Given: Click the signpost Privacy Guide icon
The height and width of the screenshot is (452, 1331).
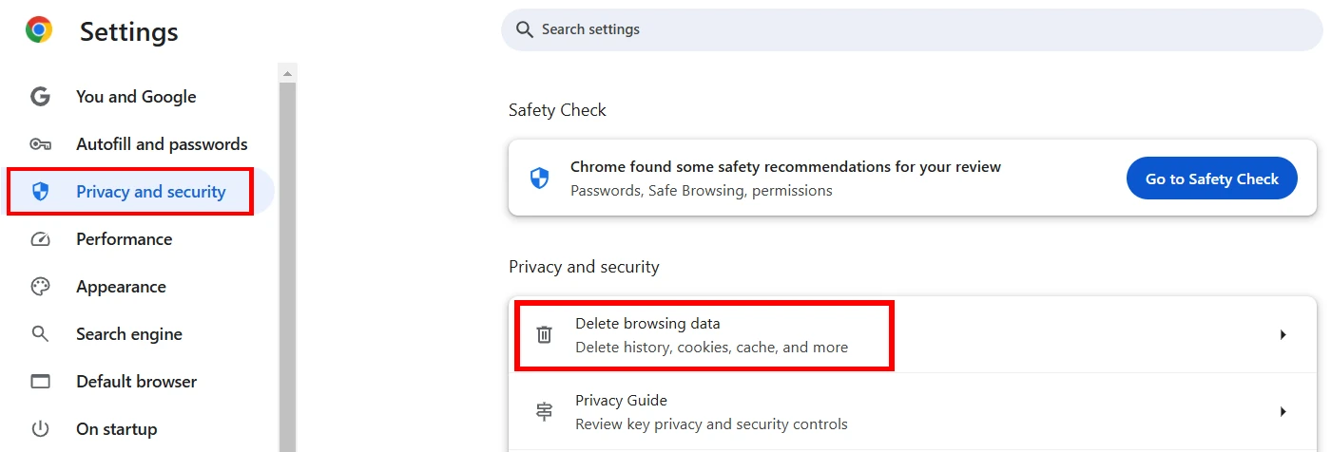Looking at the screenshot, I should coord(544,412).
